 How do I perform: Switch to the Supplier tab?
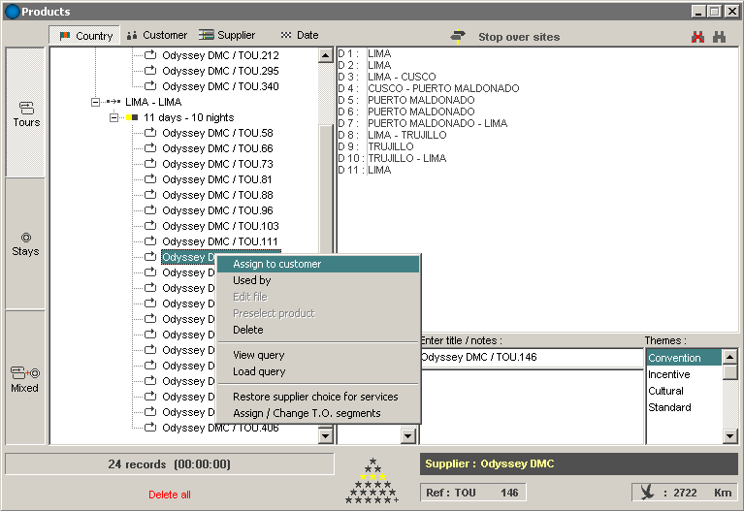point(227,35)
